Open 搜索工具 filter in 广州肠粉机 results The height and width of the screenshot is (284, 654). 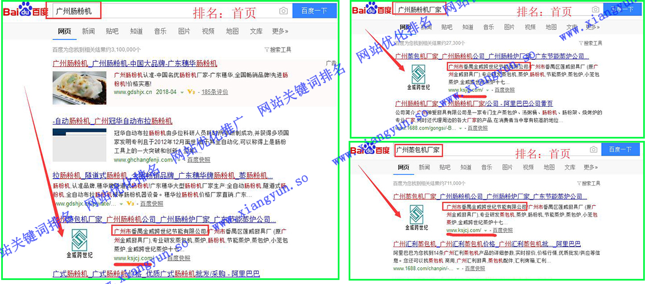click(x=278, y=49)
